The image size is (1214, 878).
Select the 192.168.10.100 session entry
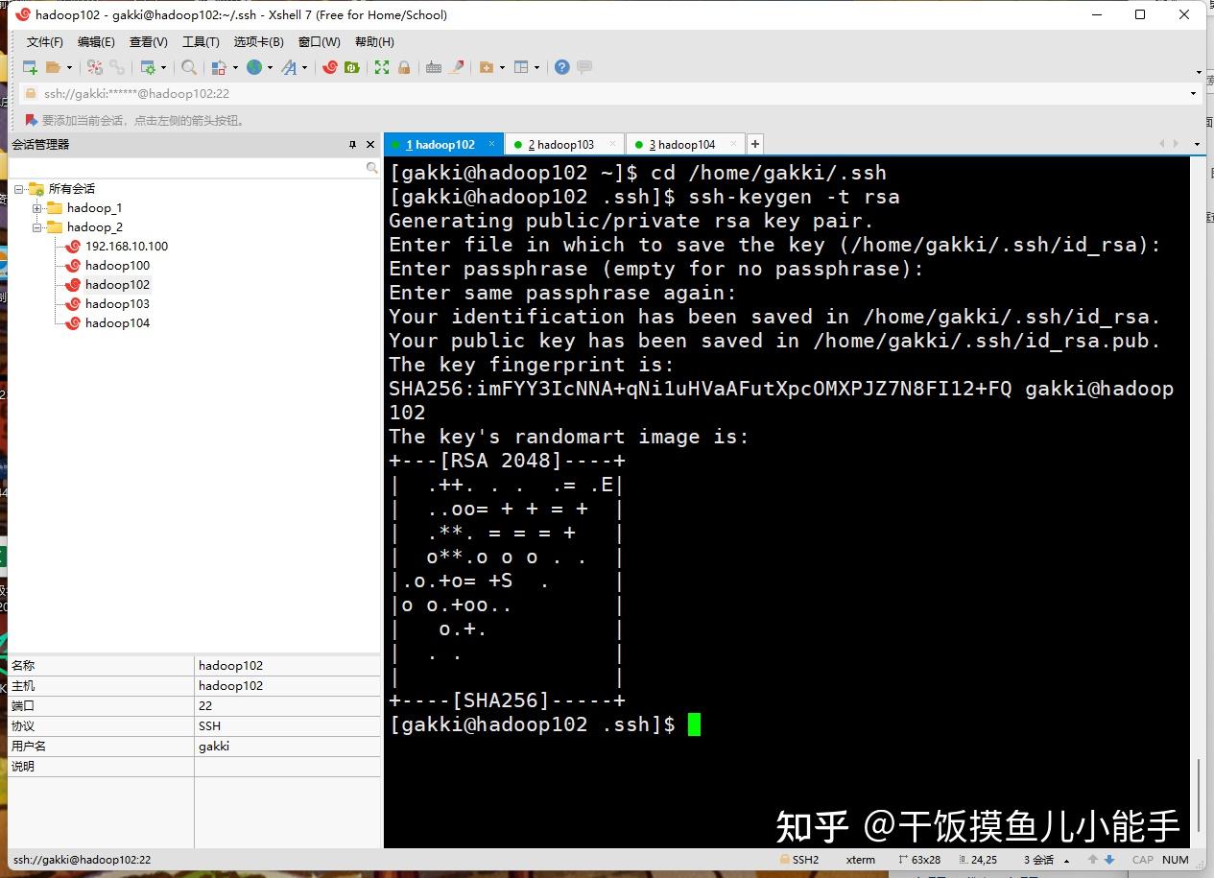(125, 246)
